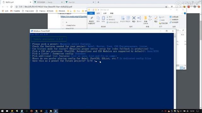Click the Chrome back arrow
The height and width of the screenshot is (113, 202).
pyautogui.click(x=3, y=7)
